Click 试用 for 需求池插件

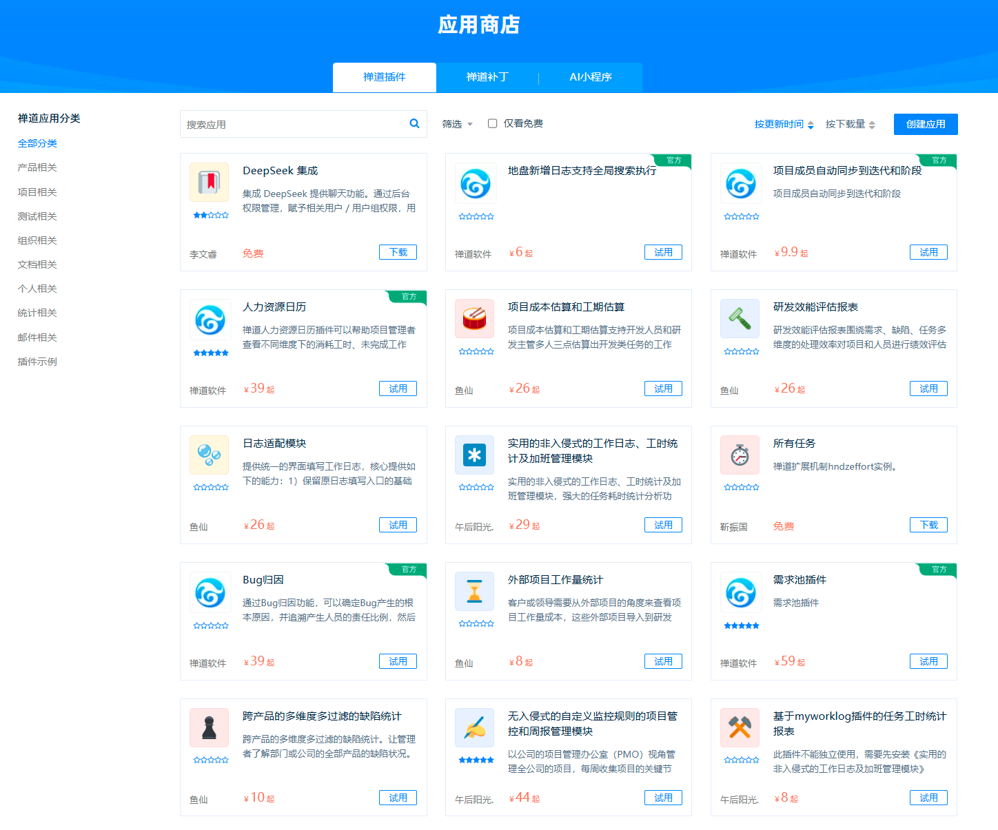pyautogui.click(x=928, y=661)
